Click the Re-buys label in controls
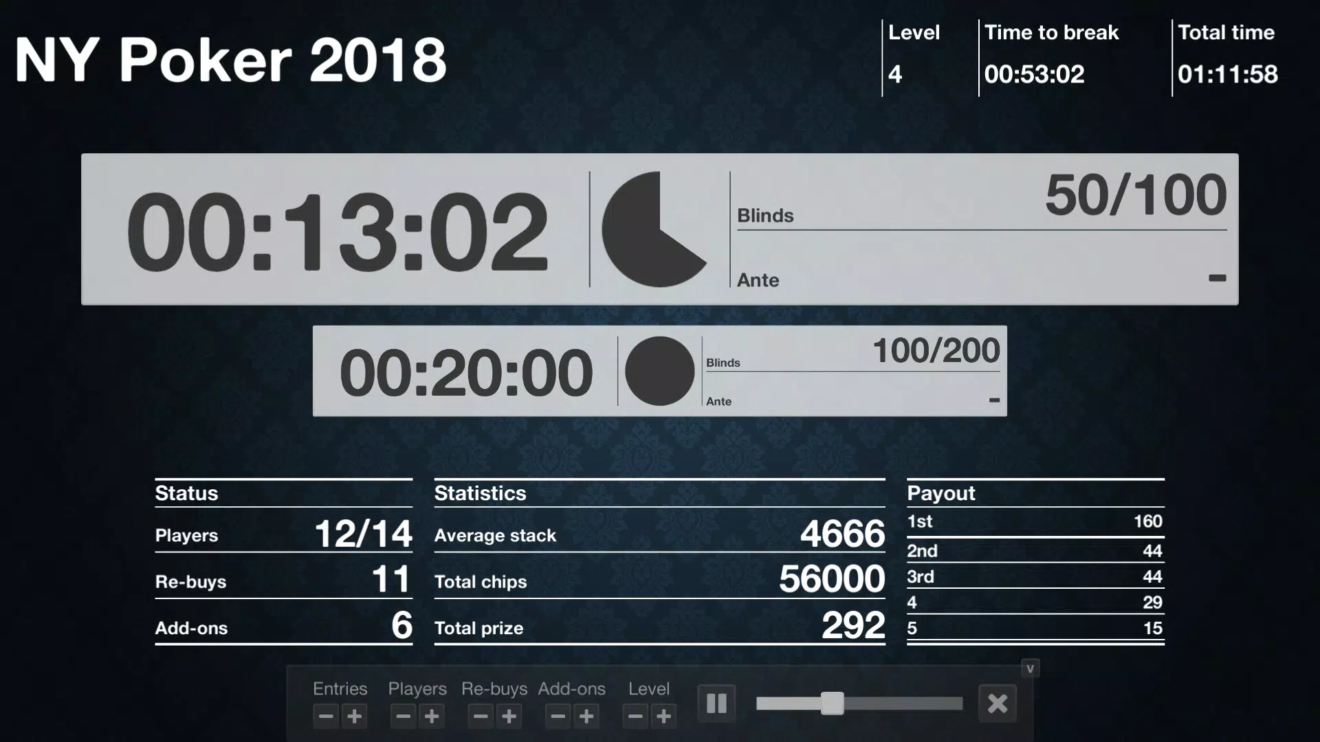The width and height of the screenshot is (1320, 742). click(x=493, y=688)
